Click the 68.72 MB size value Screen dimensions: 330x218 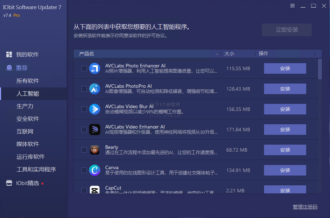pos(237,150)
